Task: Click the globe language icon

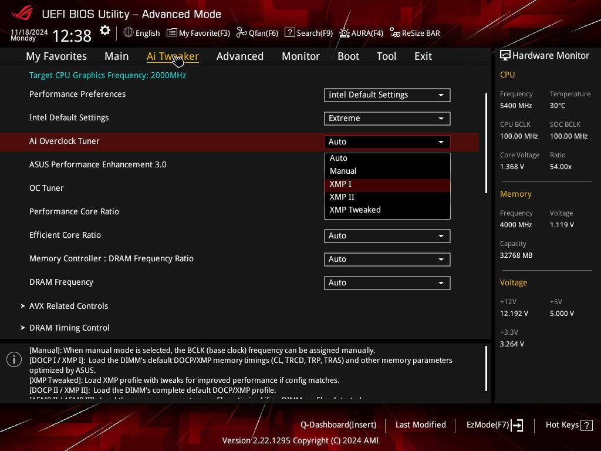Action: (129, 33)
